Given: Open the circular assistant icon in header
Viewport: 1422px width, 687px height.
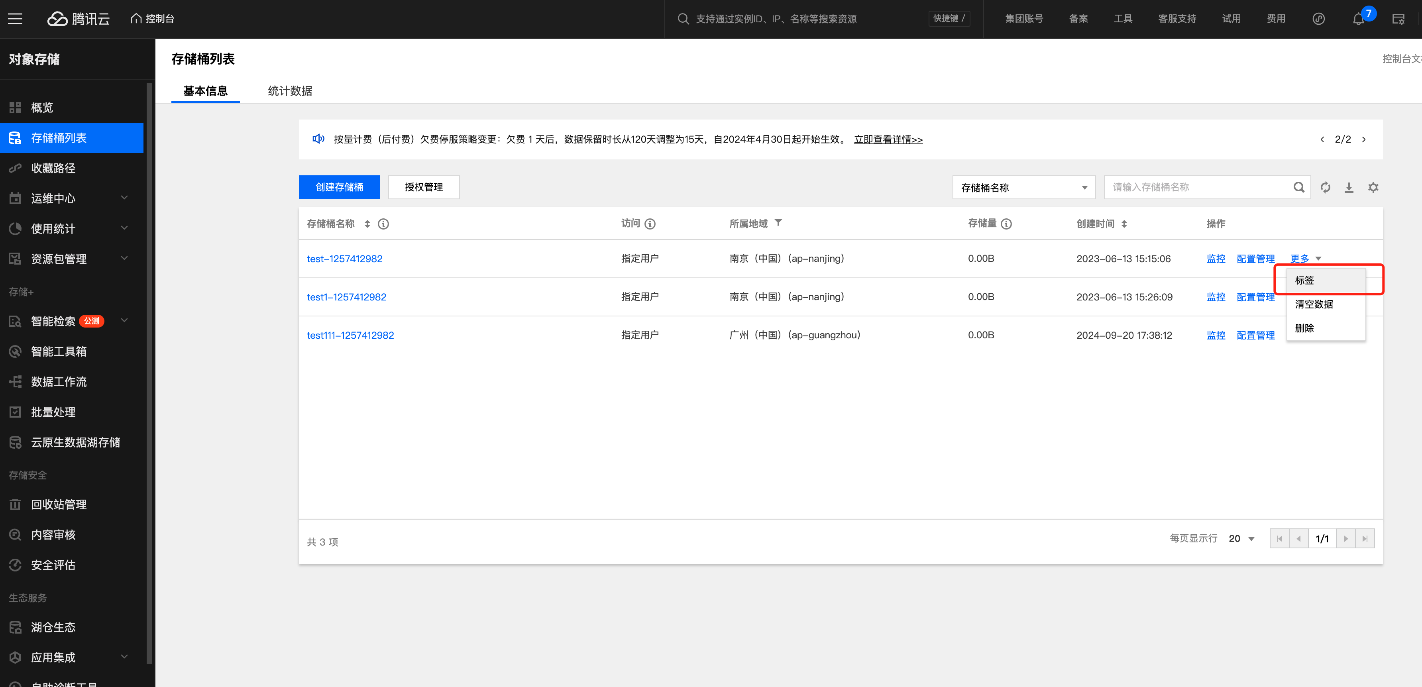Looking at the screenshot, I should 1319,19.
